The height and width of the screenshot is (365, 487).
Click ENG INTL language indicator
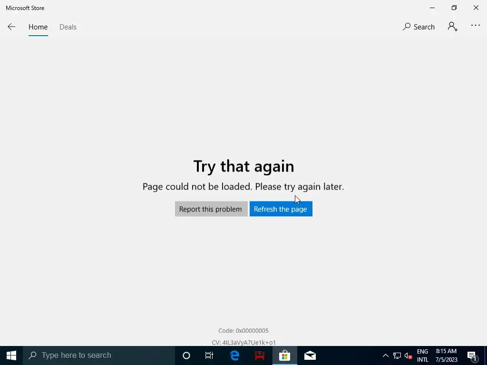[x=422, y=355]
